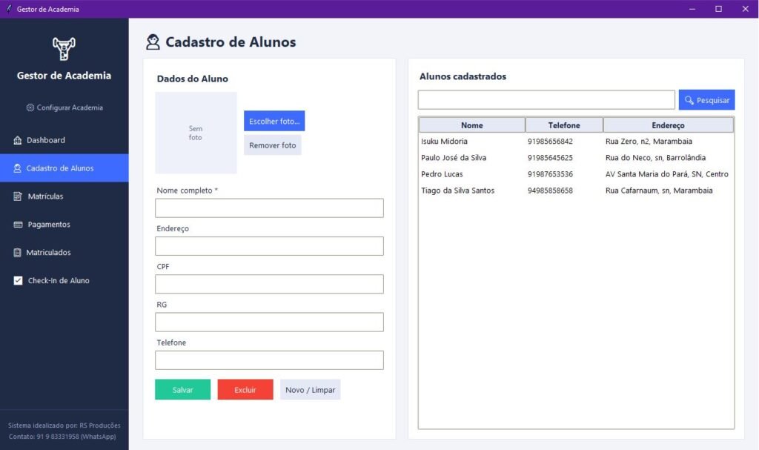Click phone number 91985656842
The image size is (759, 450).
pos(551,142)
